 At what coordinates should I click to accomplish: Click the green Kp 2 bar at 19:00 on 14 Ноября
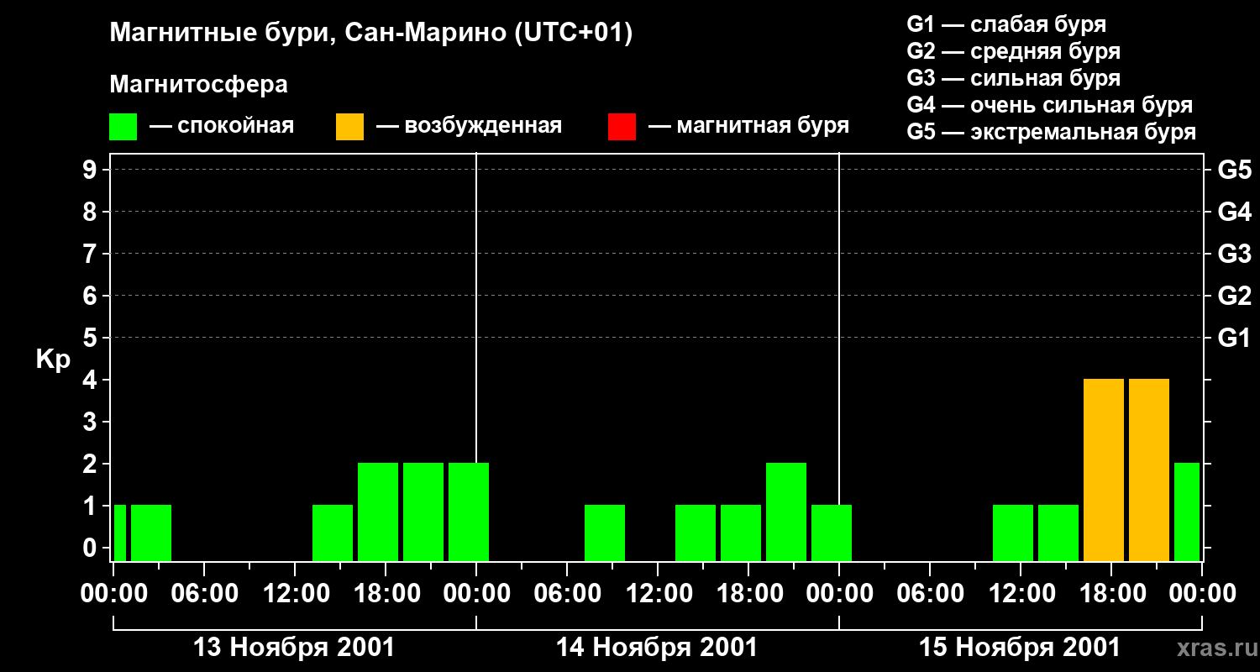[786, 512]
